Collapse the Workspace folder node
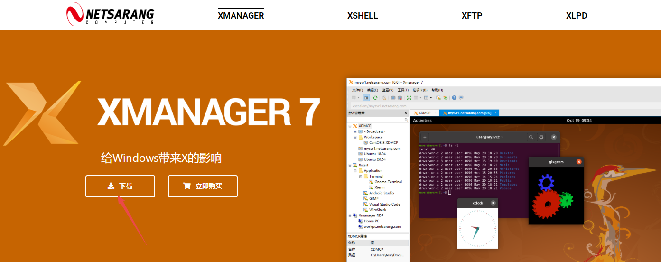 pos(355,137)
